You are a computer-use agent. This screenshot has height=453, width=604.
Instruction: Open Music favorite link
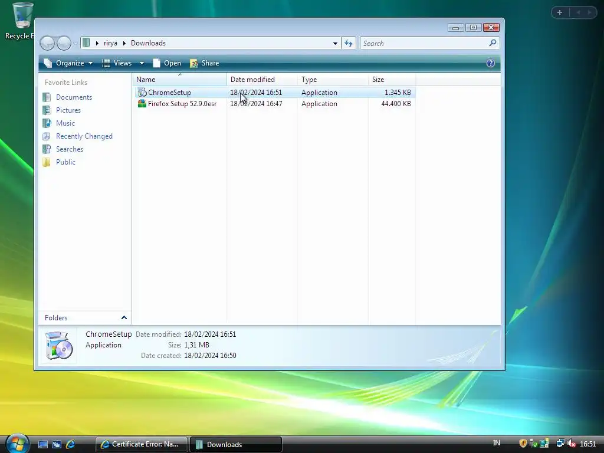[x=65, y=123]
